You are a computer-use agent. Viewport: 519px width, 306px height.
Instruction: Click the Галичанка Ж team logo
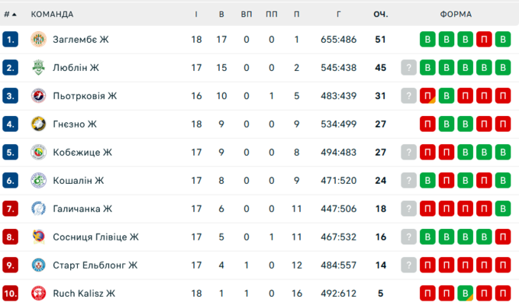tap(39, 208)
